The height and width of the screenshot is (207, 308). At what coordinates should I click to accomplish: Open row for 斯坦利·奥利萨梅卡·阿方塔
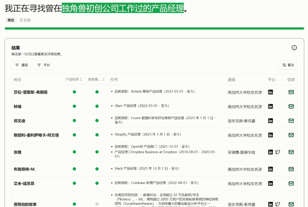pyautogui.click(x=154, y=135)
